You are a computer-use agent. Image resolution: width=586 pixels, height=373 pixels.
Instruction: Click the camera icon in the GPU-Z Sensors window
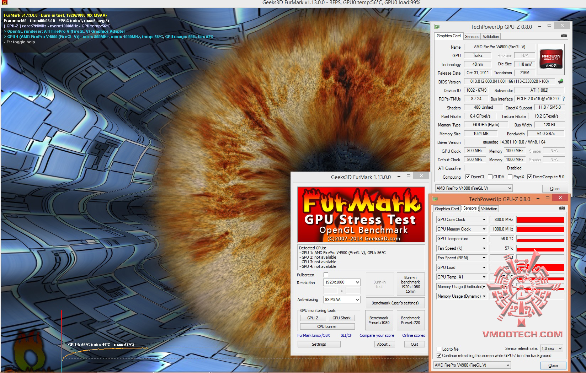(x=562, y=208)
